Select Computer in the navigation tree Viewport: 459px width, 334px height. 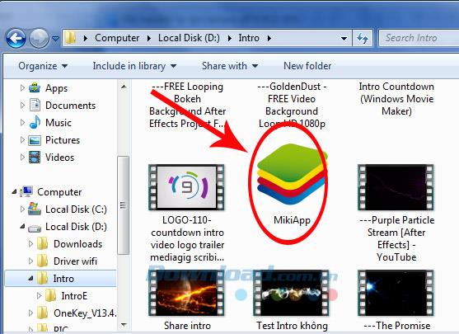tap(59, 192)
